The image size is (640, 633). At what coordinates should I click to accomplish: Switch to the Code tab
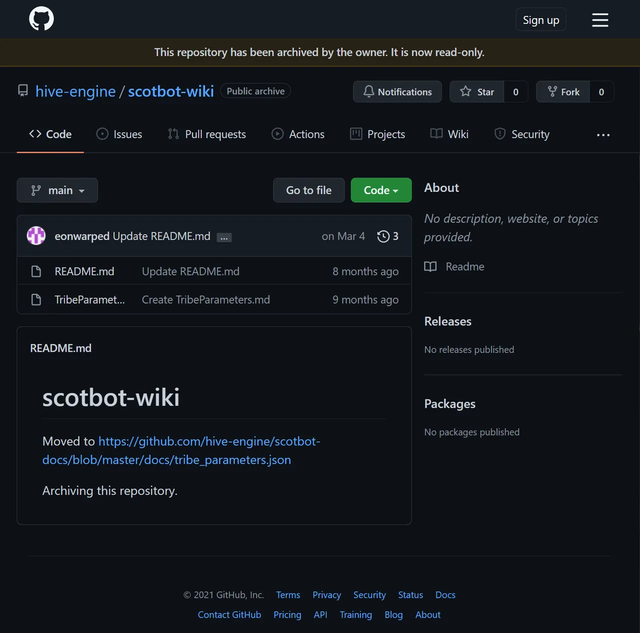click(x=50, y=134)
